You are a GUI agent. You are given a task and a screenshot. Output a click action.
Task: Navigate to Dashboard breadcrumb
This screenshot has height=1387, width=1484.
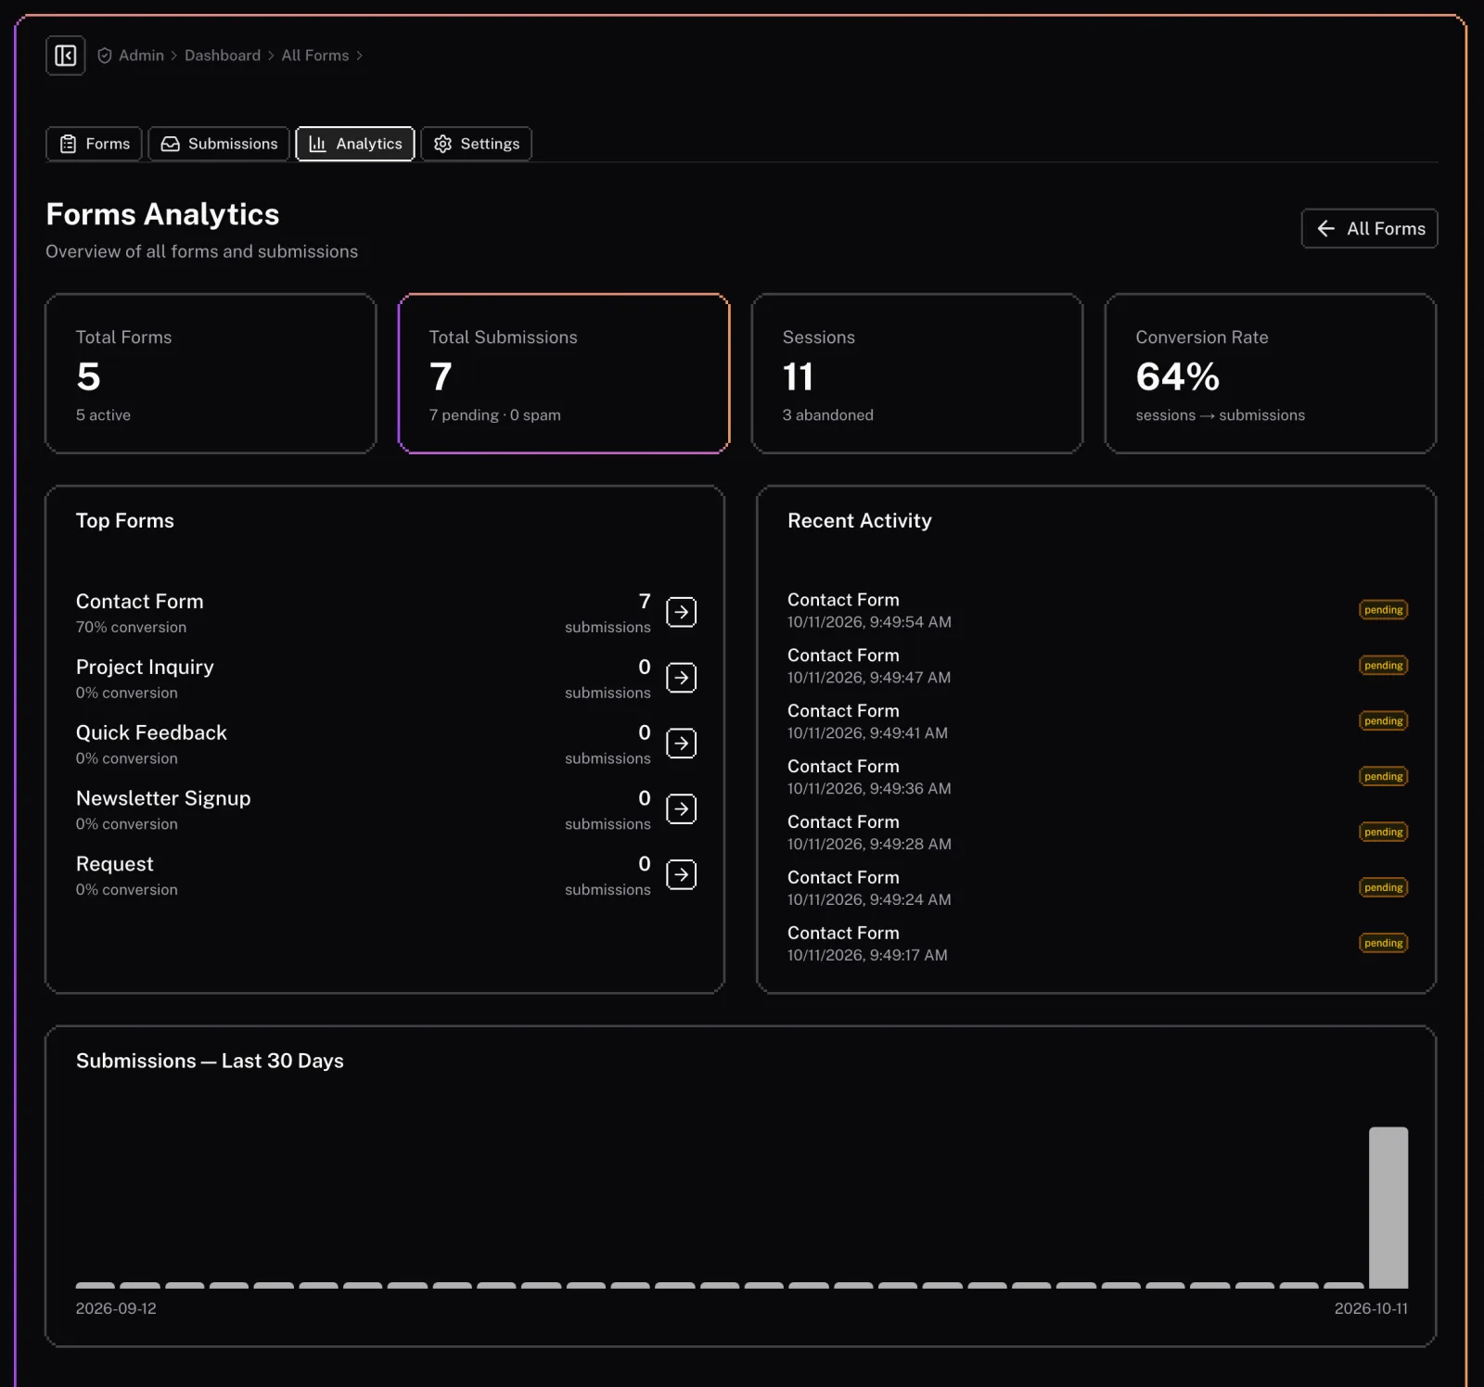[223, 56]
